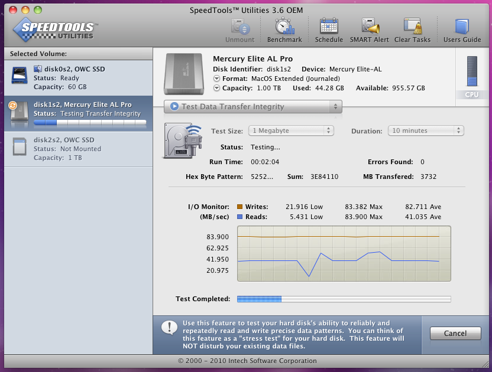The height and width of the screenshot is (372, 492).
Task: Click the Unmount toolbar icon
Action: [x=240, y=30]
